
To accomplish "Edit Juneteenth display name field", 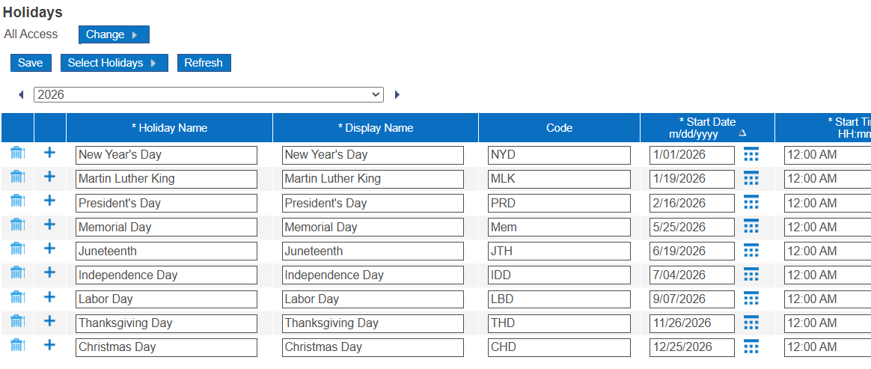I will coord(373,251).
